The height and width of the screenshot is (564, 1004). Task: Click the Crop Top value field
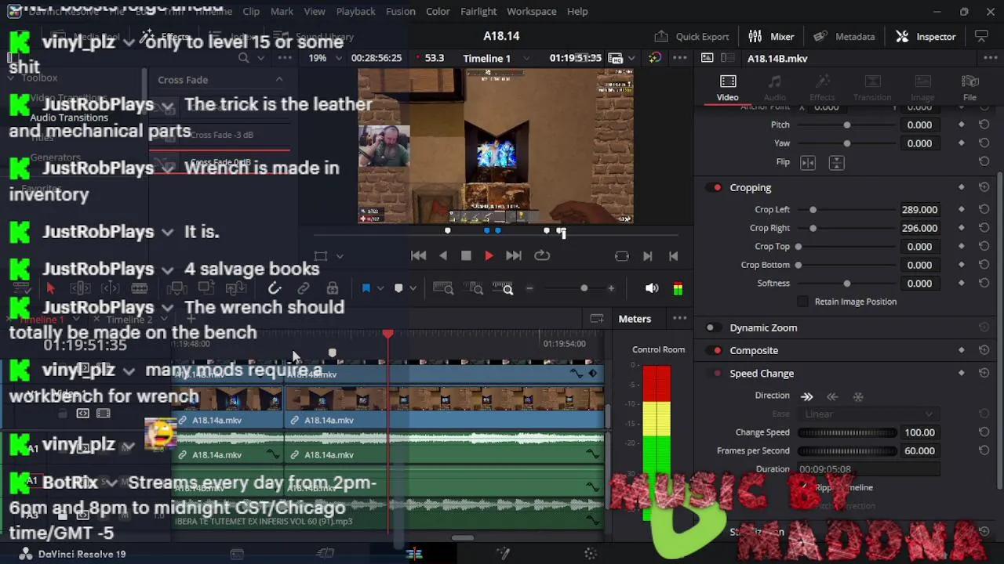coord(919,247)
